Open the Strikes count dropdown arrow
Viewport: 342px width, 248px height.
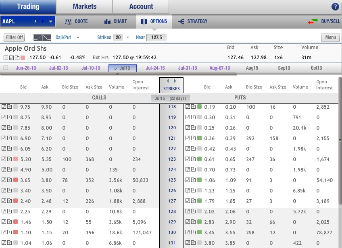point(128,37)
